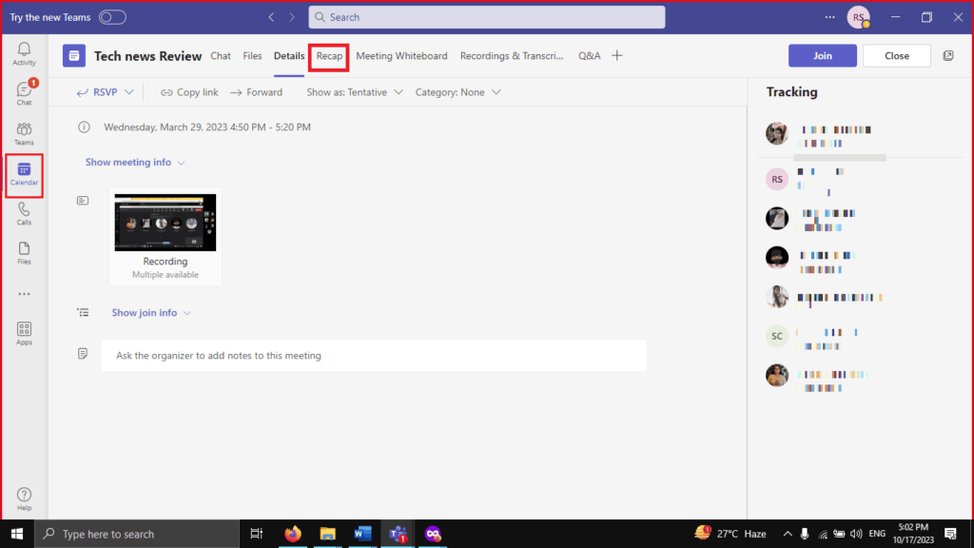
Task: Open the purple masked app on taskbar
Action: click(x=433, y=534)
